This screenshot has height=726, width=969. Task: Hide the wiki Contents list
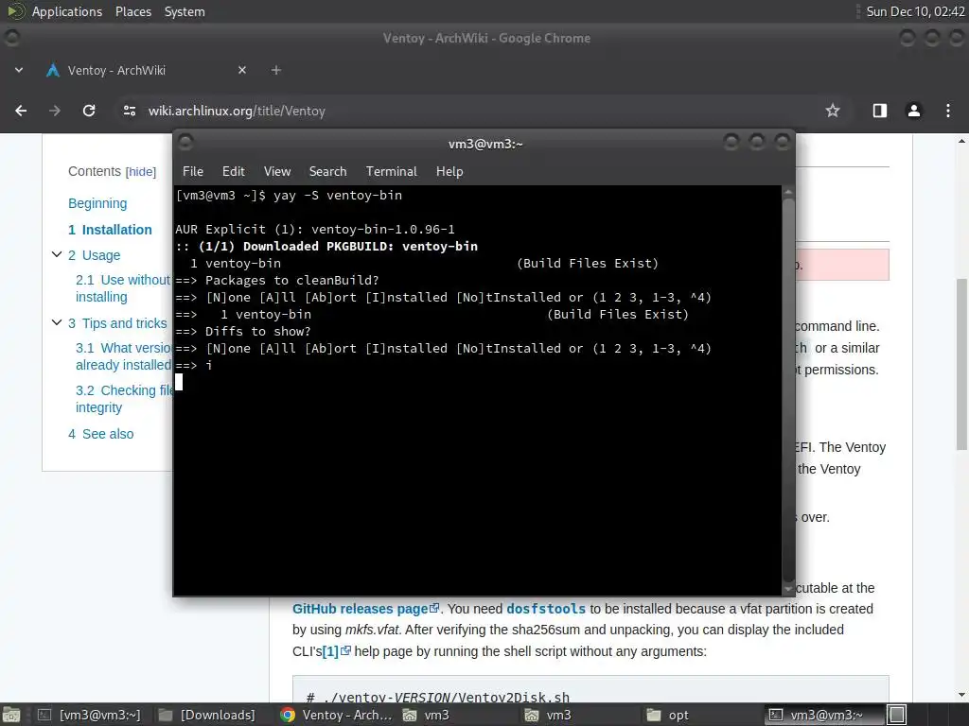click(x=141, y=172)
